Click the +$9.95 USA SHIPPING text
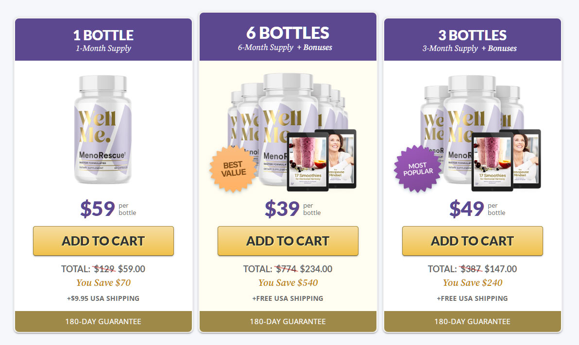579x345 pixels. 103,298
